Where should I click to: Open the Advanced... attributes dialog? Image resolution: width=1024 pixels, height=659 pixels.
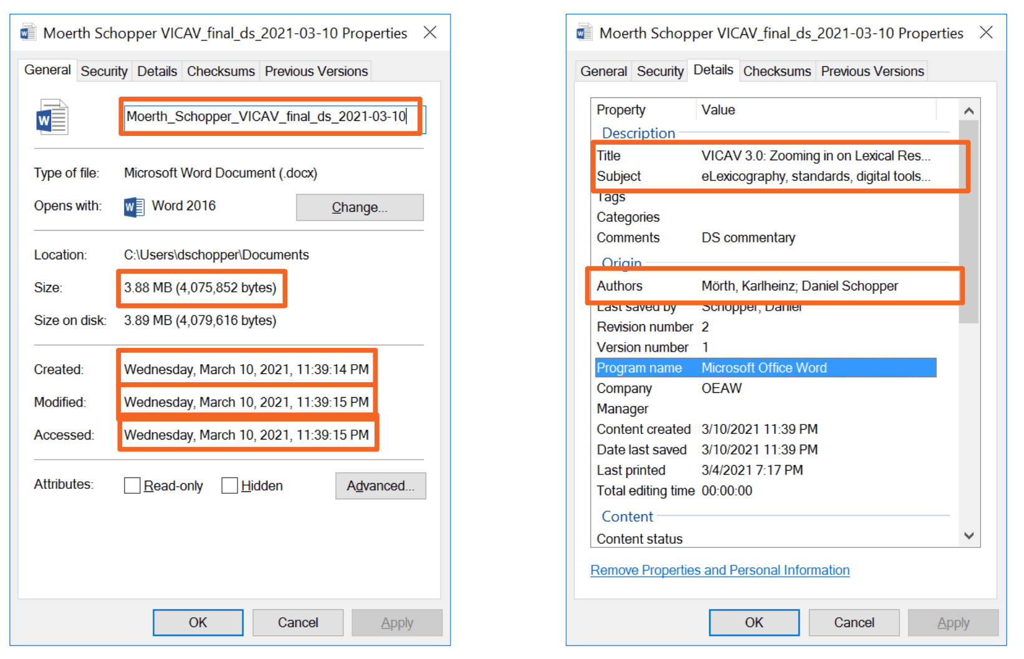380,486
